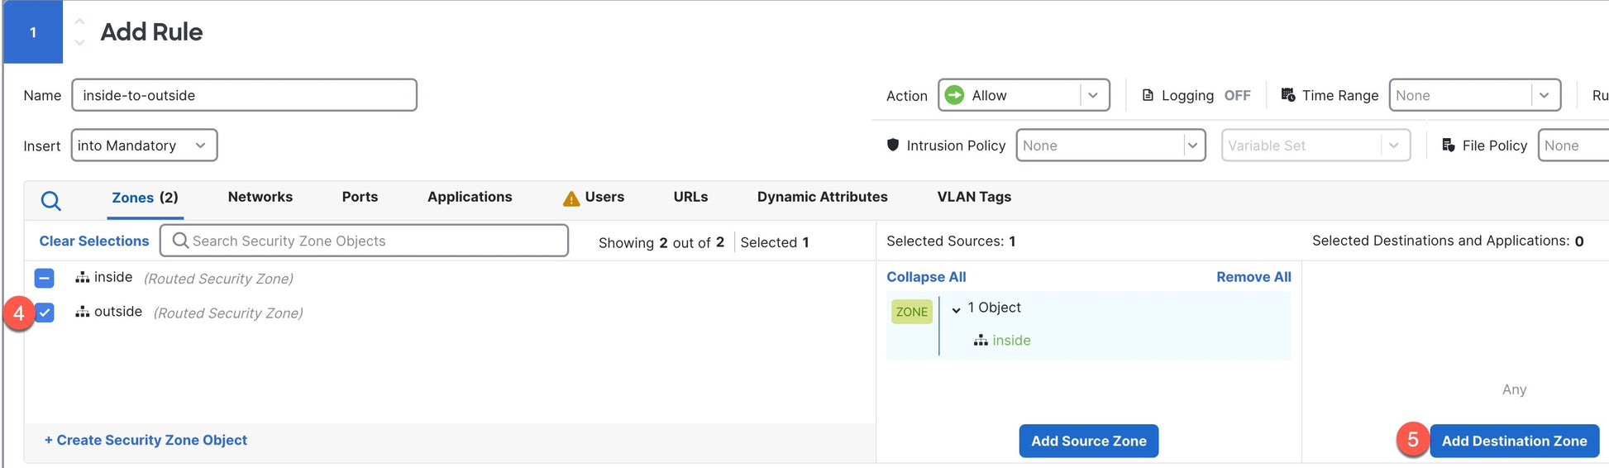The image size is (1609, 468).
Task: Open the Action Allow dropdown
Action: click(1092, 95)
